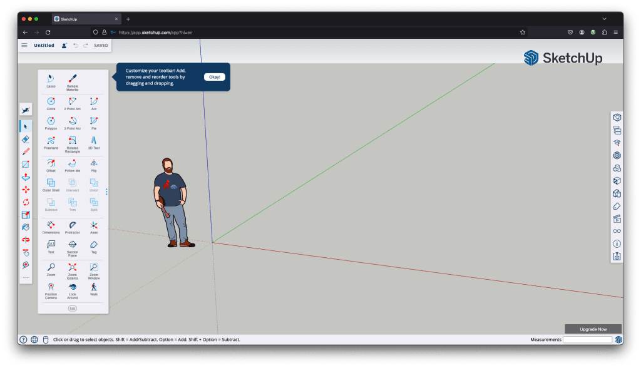The image size is (641, 368).
Task: Click the Upgrade Now button
Action: pos(593,329)
